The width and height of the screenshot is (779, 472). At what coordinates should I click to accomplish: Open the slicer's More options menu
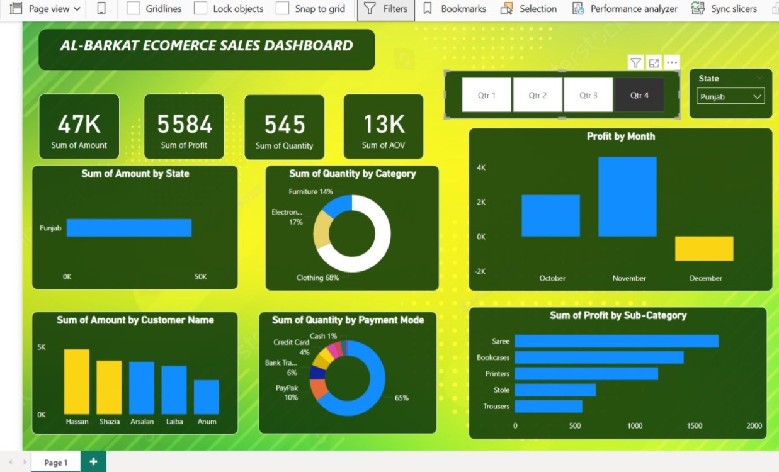click(672, 62)
